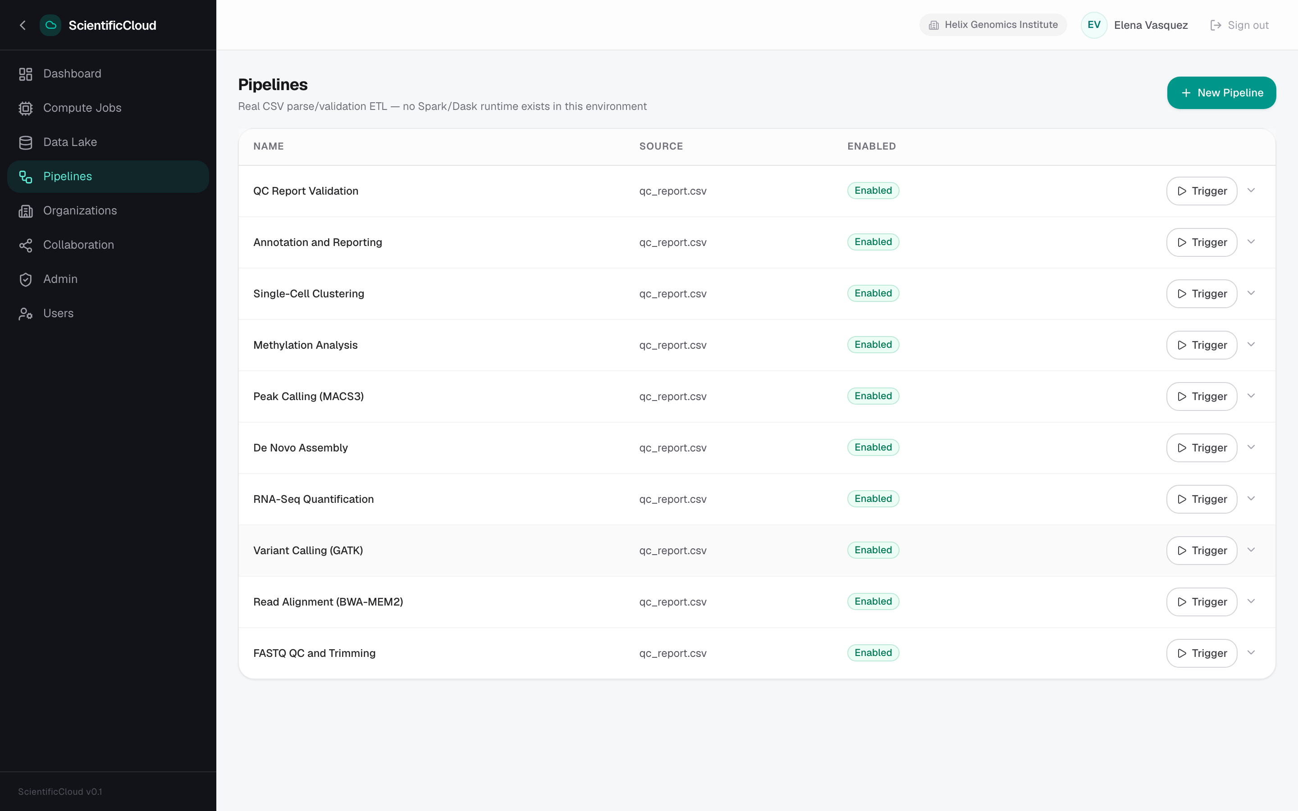The height and width of the screenshot is (811, 1298).
Task: Trigger Peak Calling (MACS3) pipeline
Action: tap(1202, 396)
